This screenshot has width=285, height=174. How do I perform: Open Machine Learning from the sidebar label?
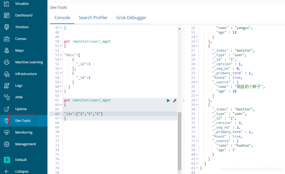click(x=29, y=62)
